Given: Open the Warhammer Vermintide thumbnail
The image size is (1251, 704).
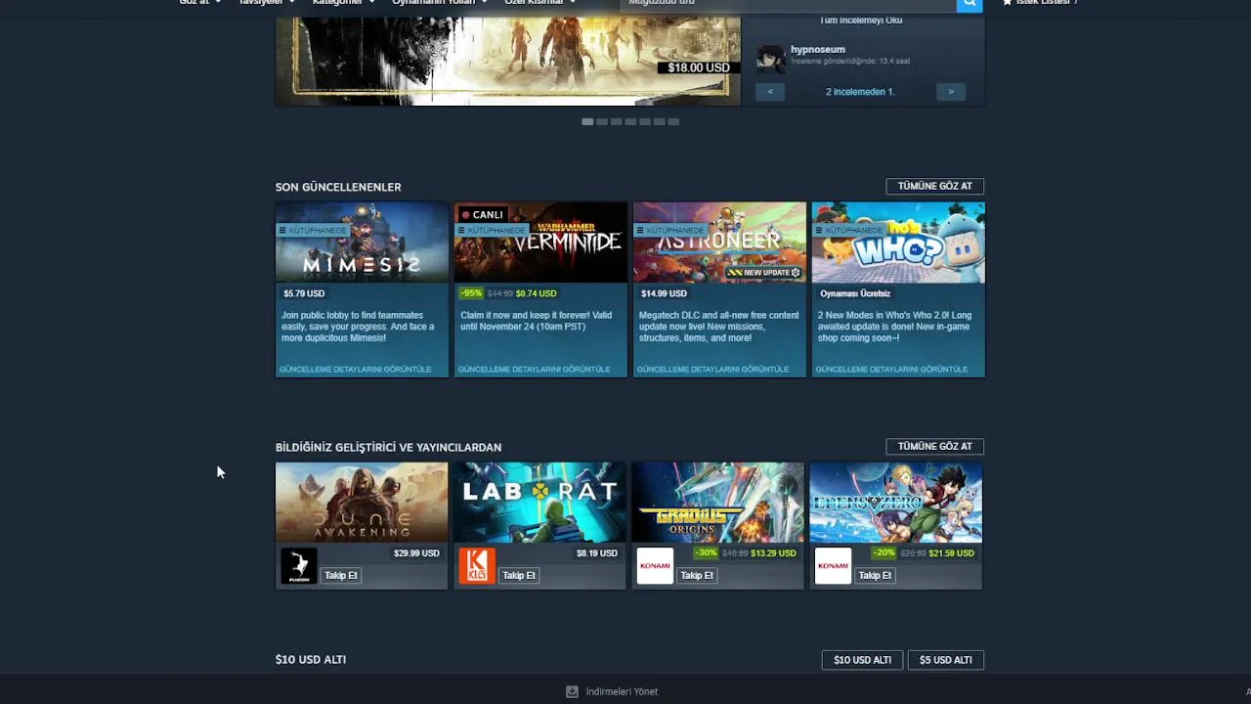Looking at the screenshot, I should 540,242.
